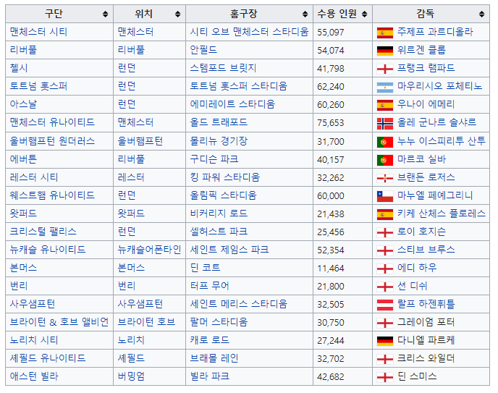498x393 pixels.
Task: Sort table by 위치 column arrows
Action: point(177,14)
